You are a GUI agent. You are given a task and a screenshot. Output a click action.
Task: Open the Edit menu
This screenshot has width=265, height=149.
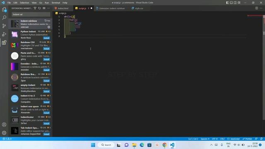click(15, 3)
